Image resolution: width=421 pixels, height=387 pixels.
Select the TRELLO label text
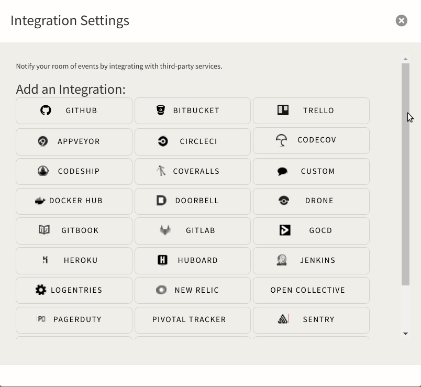(319, 110)
